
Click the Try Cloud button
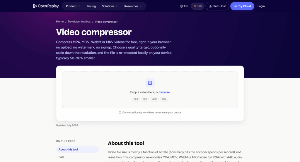point(242,6)
